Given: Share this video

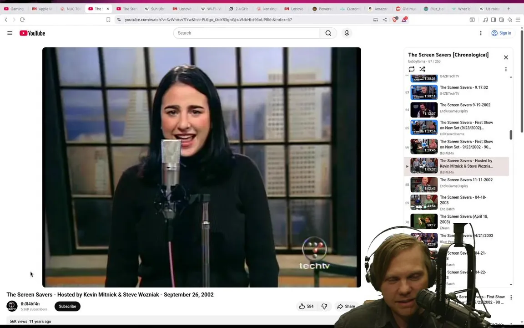Looking at the screenshot, I should 346,306.
